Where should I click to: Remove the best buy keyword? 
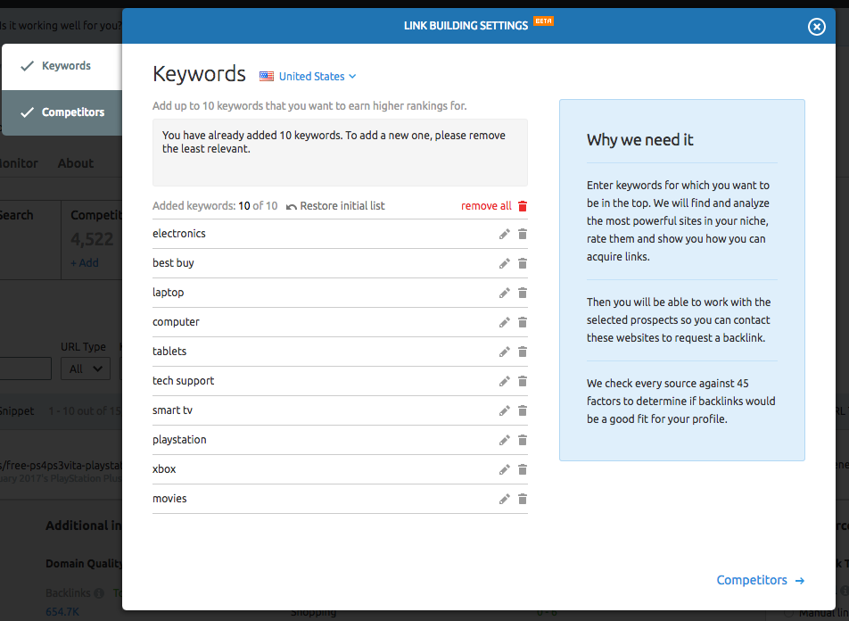pyautogui.click(x=523, y=263)
